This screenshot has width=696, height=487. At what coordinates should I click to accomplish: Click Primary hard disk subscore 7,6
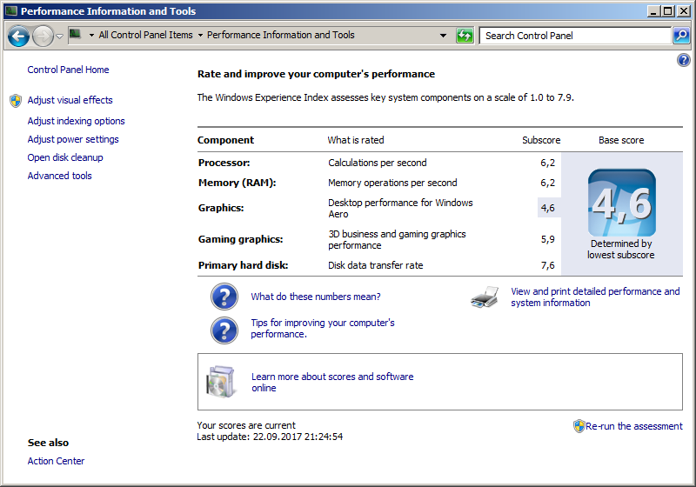[x=547, y=265]
